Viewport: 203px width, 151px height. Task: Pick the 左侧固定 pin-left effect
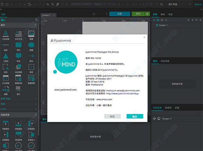[x=31, y=125]
